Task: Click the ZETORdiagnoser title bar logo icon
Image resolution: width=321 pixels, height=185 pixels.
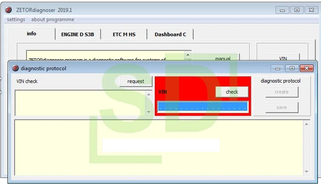Action: pyautogui.click(x=8, y=10)
